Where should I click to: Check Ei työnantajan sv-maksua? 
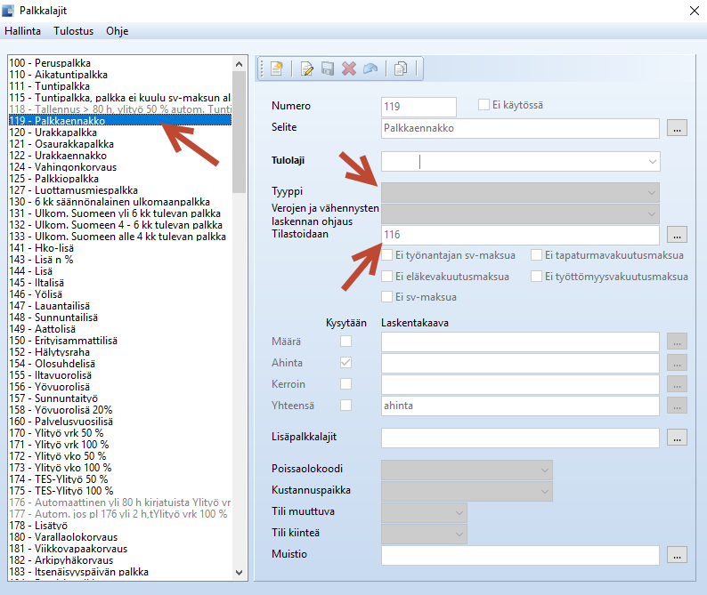[x=386, y=255]
